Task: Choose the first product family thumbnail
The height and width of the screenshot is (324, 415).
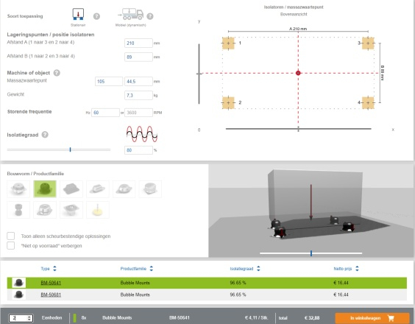Action: [18, 189]
